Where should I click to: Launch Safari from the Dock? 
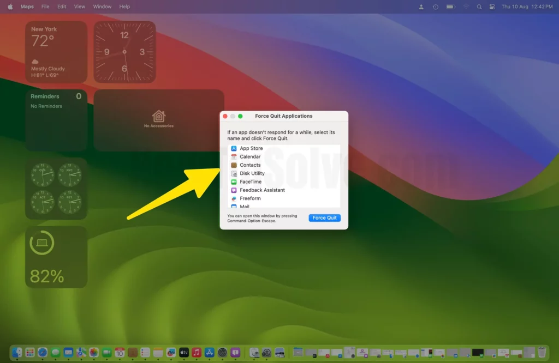[x=43, y=352]
